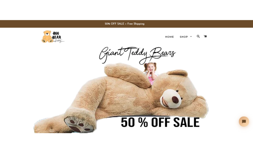Select the Giant Teddy Bears script heading
This screenshot has height=154, width=253.
pyautogui.click(x=137, y=55)
